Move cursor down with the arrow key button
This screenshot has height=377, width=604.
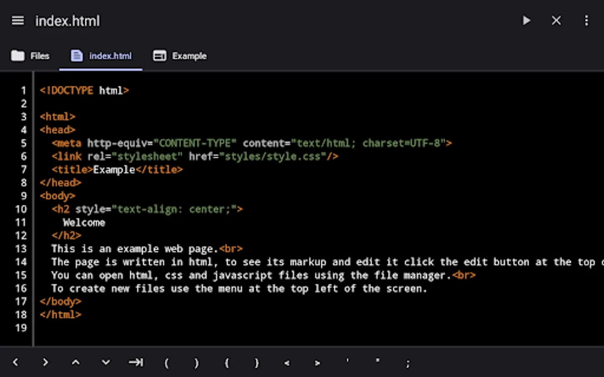tap(106, 362)
